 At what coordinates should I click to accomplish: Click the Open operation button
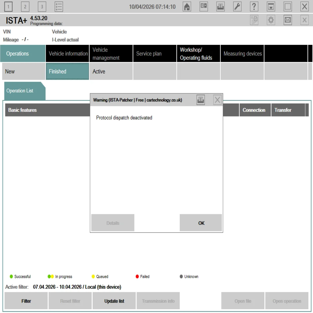(x=287, y=301)
